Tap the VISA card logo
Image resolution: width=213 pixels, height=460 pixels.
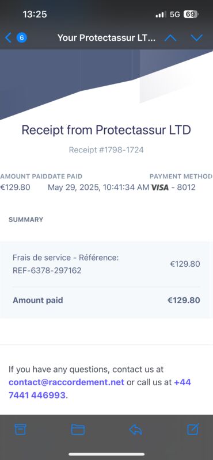(160, 187)
